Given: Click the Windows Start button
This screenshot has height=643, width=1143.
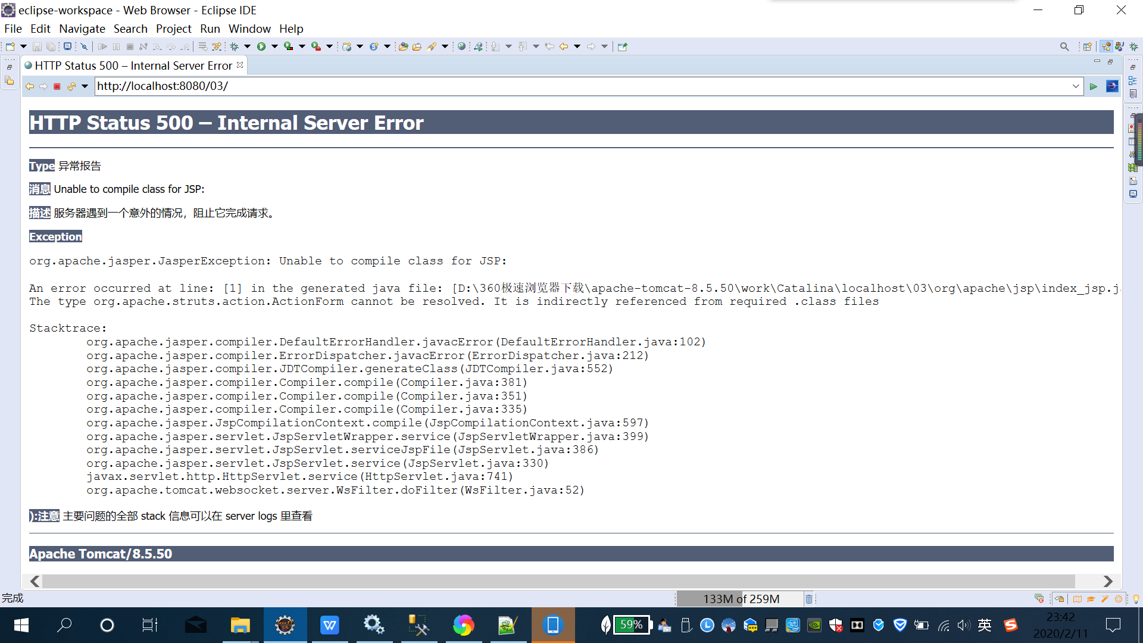Looking at the screenshot, I should coord(21,625).
